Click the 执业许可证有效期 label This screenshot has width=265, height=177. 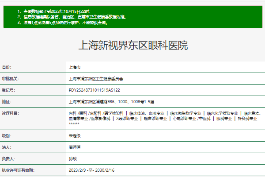coord(18,170)
